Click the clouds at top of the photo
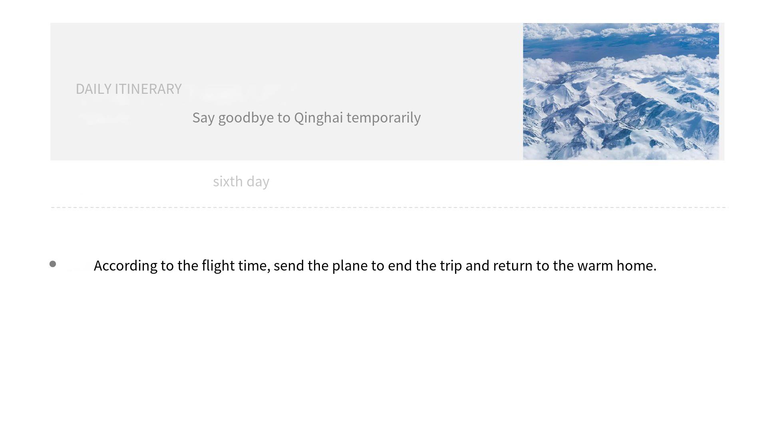The image size is (767, 431). (x=621, y=30)
